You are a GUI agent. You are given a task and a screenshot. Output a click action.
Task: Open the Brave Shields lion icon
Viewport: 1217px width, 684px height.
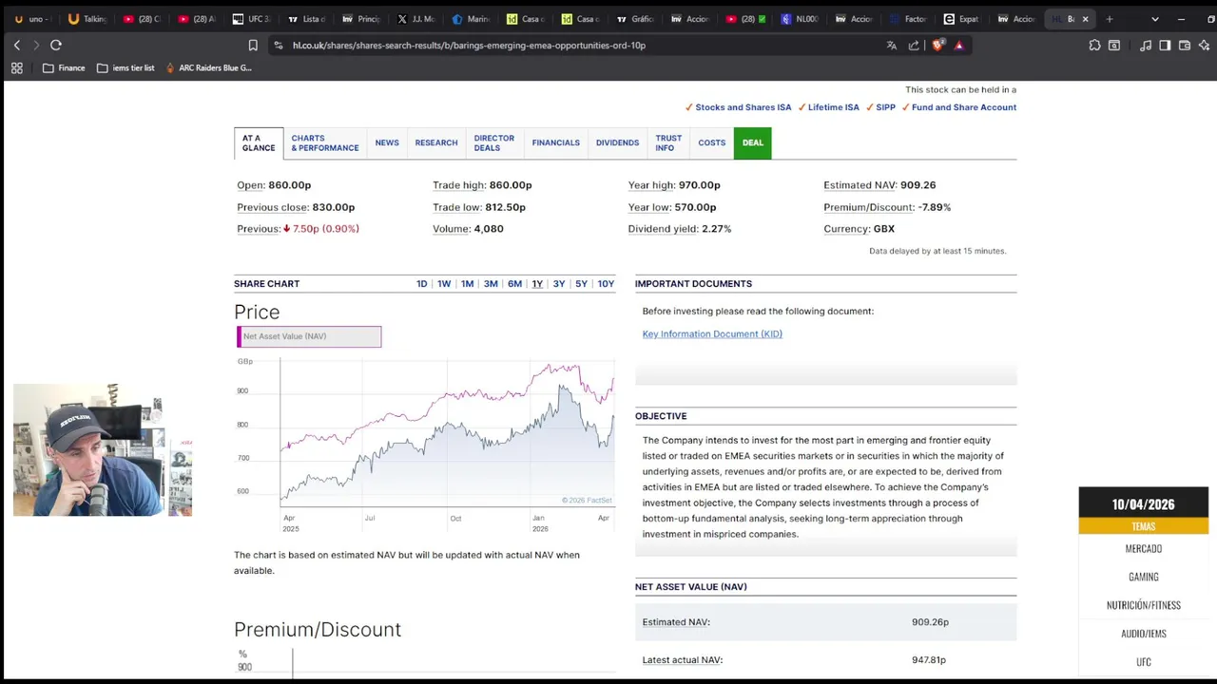[x=938, y=45]
